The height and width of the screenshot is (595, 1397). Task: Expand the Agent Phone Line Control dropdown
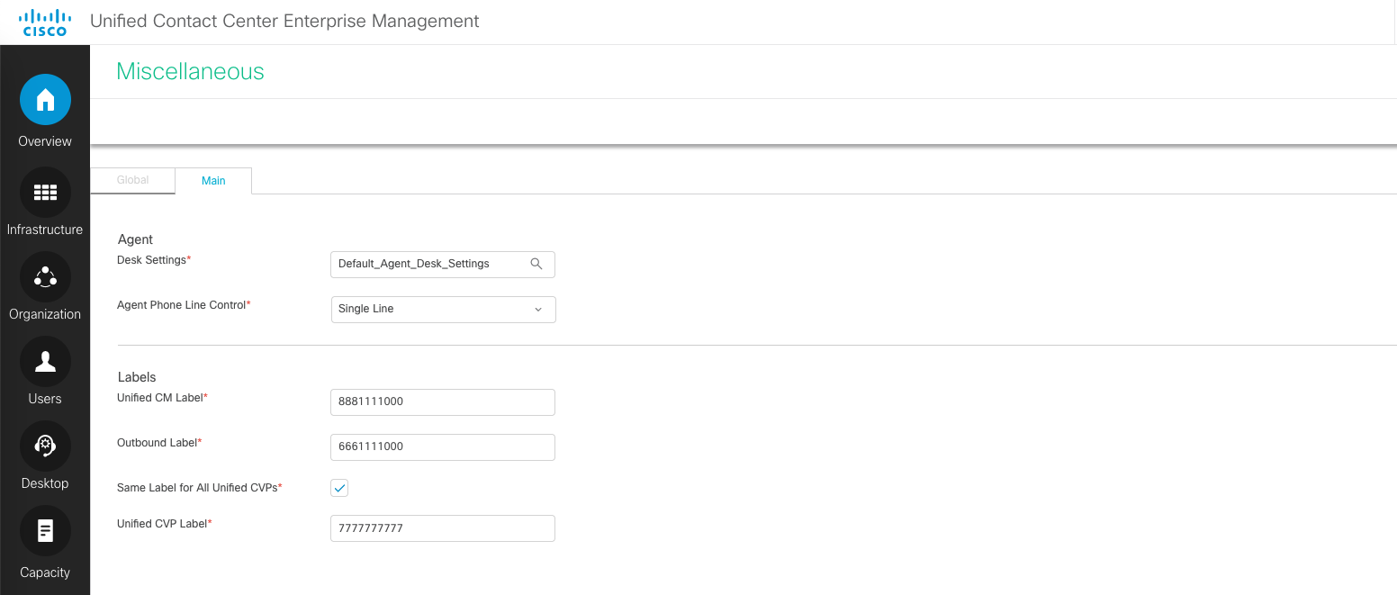(x=443, y=309)
